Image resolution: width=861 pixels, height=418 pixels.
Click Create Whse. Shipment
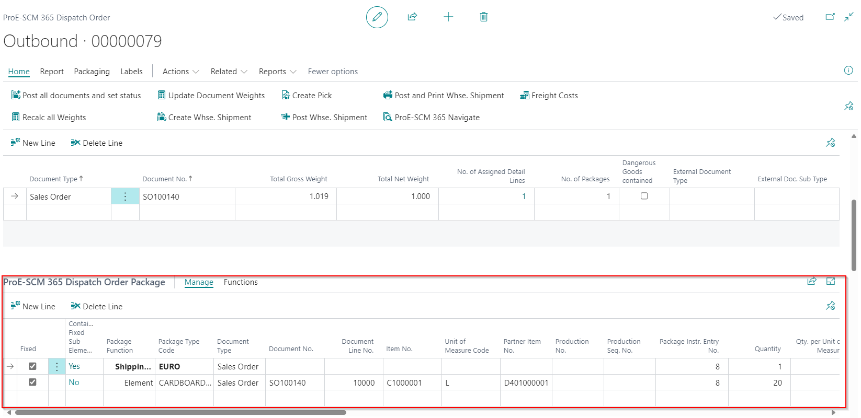tap(205, 118)
